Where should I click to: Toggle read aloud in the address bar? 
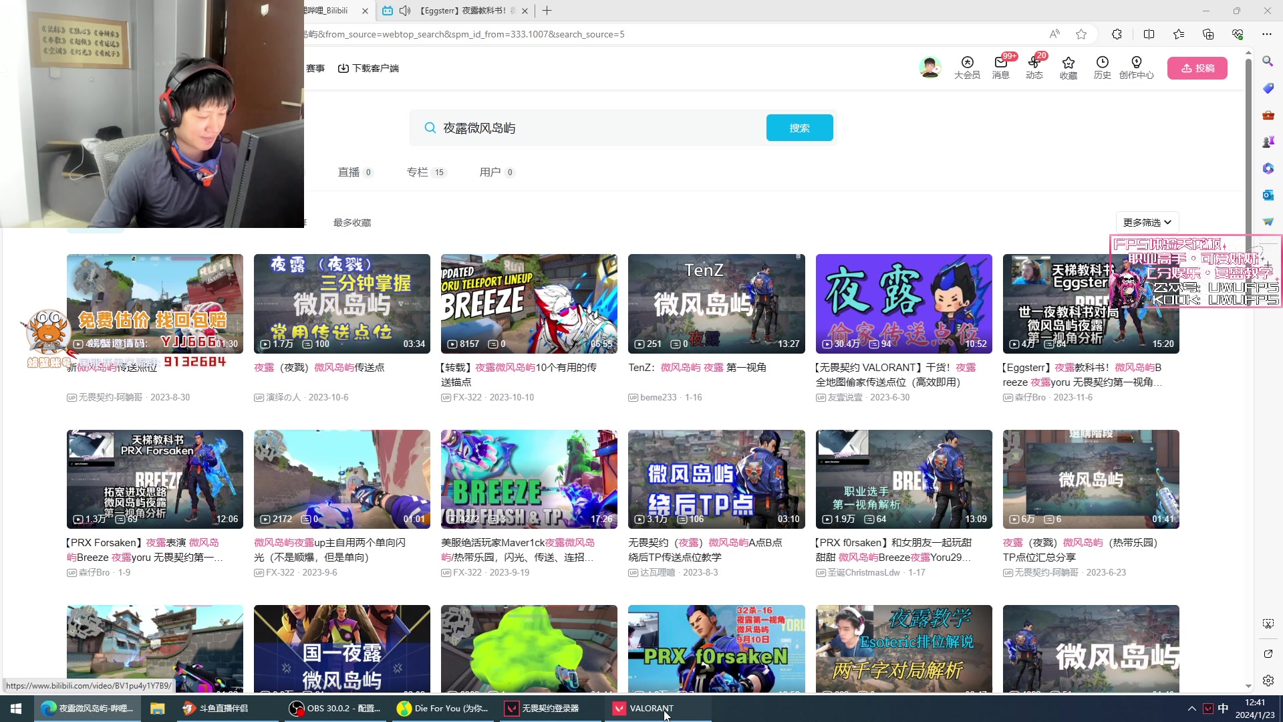[x=1054, y=34]
